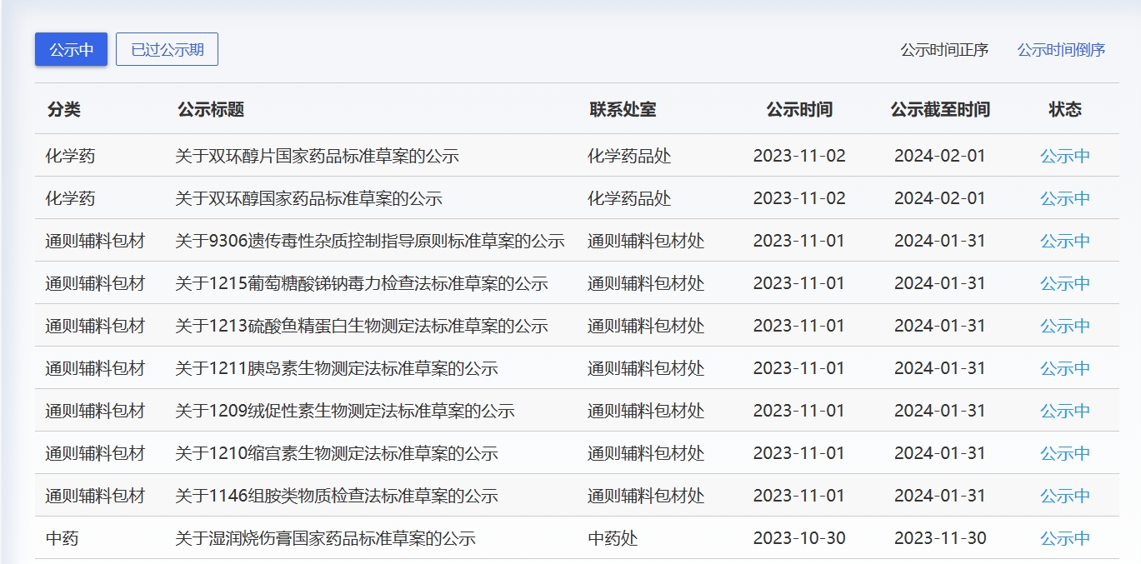Click 公示中 status for 9306遗传毒性 row
The height and width of the screenshot is (564, 1141).
[1064, 241]
